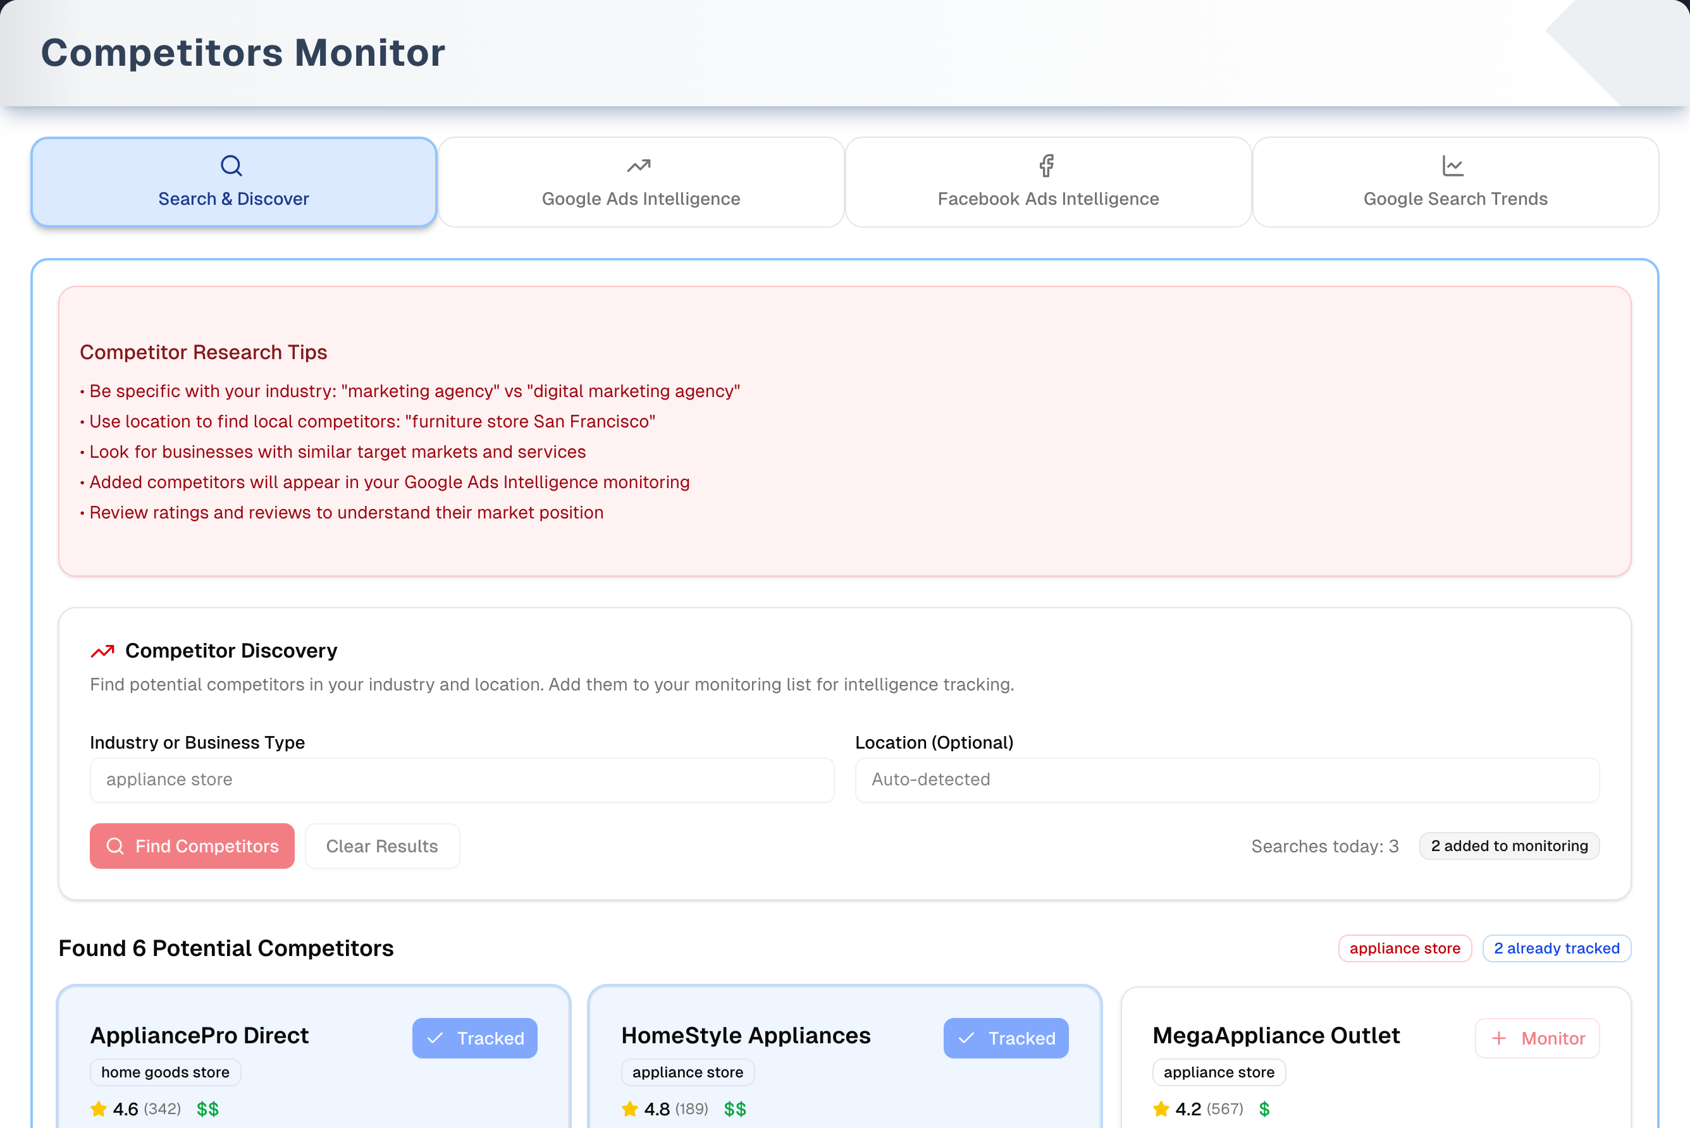Click the '2 added to monitoring' badge

(x=1508, y=846)
